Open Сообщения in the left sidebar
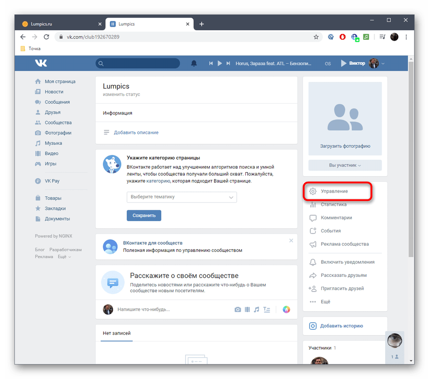429x379 pixels. [57, 102]
